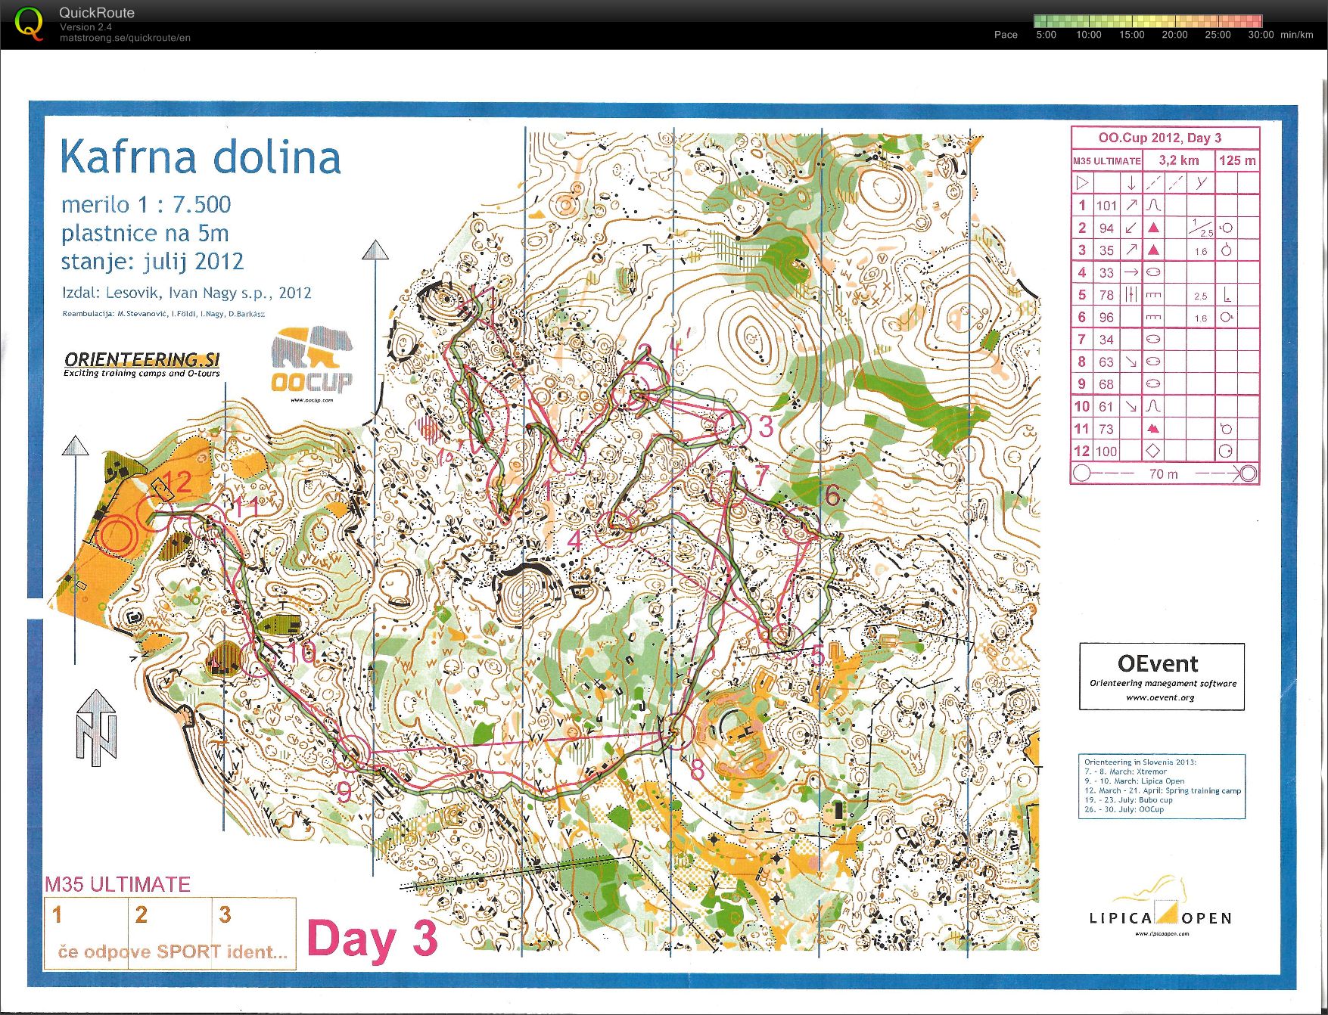
Task: Click control number 3 on the map
Action: (x=766, y=427)
